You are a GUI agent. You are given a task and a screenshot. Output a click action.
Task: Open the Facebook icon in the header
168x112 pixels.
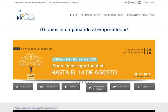tap(136, 3)
